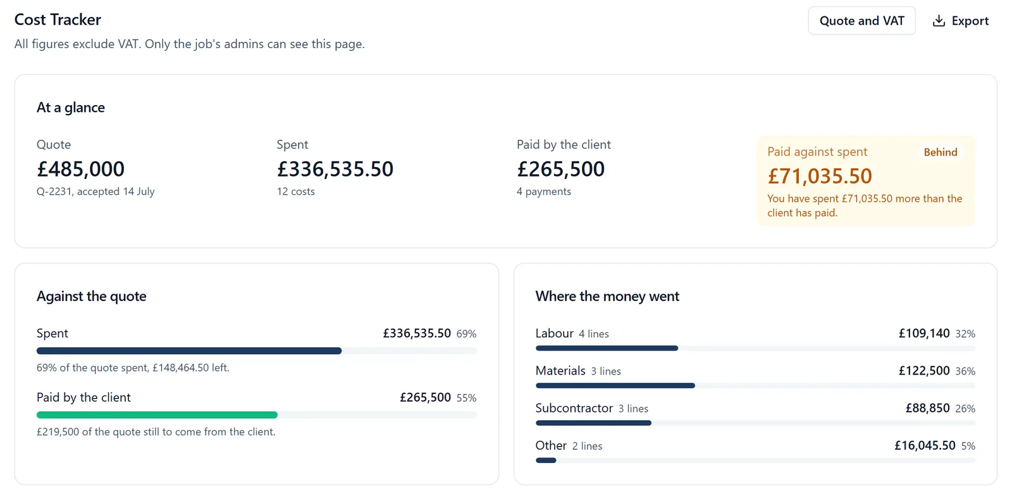Viewport: 1012px width, 496px height.
Task: Click the 69% spent percentage value
Action: (x=467, y=334)
